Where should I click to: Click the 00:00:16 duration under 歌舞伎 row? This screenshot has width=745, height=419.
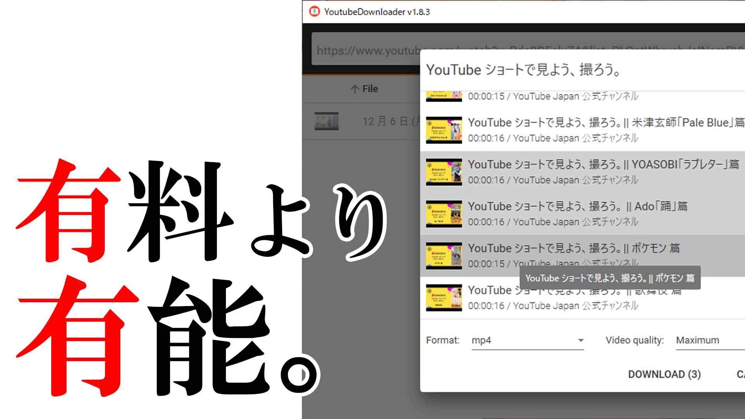(486, 306)
